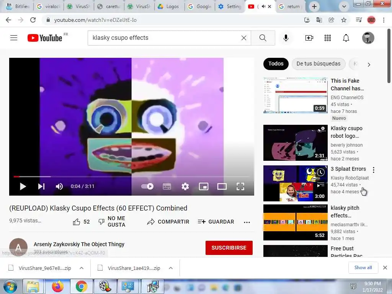Switch to the Logos tab
The image size is (392, 294).
coord(169,7)
